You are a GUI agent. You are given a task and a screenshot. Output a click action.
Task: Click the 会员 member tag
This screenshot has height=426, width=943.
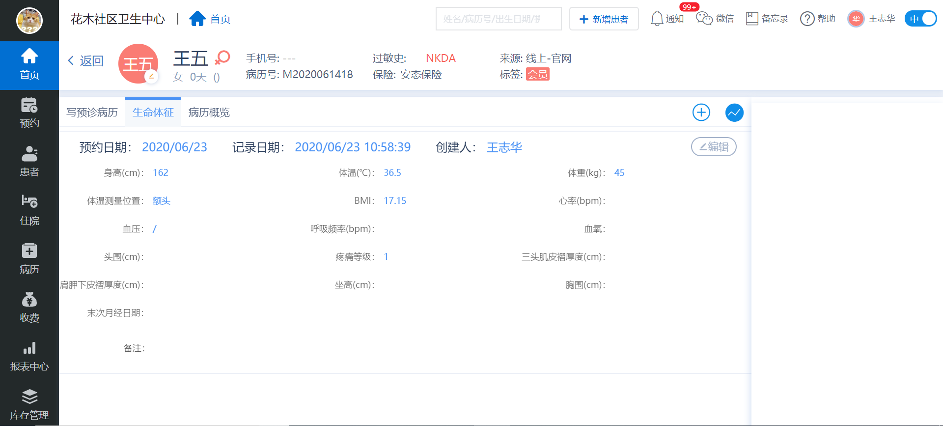(x=538, y=74)
